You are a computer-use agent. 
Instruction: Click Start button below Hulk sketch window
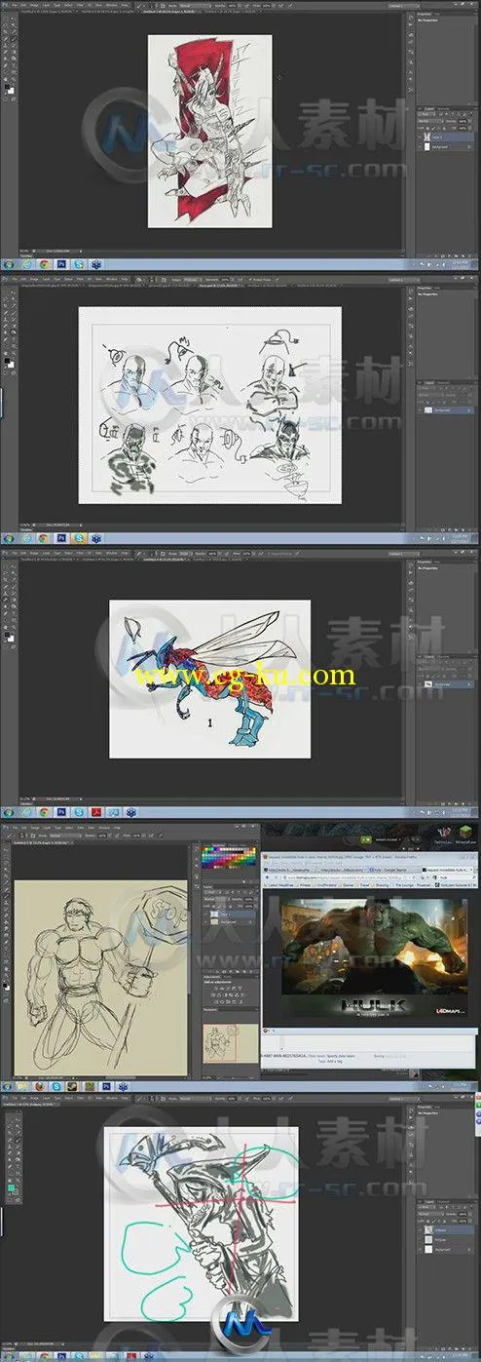pos(8,1085)
